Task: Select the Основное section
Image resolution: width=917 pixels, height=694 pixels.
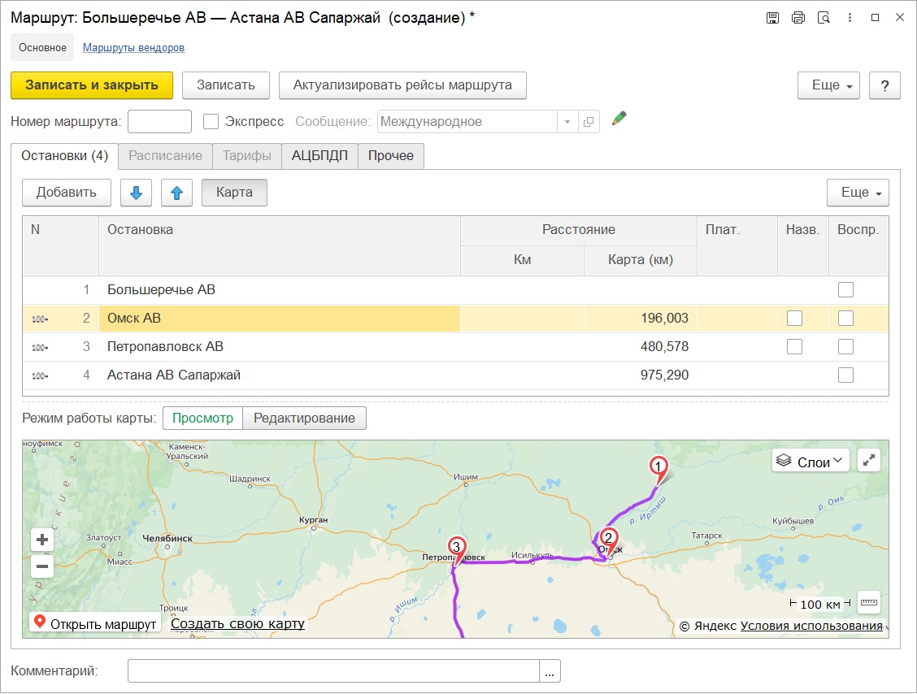Action: pyautogui.click(x=42, y=47)
